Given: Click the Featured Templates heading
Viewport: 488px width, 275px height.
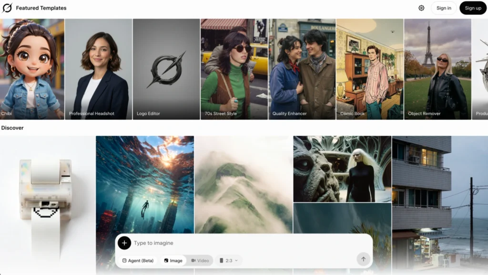Looking at the screenshot, I should (41, 8).
